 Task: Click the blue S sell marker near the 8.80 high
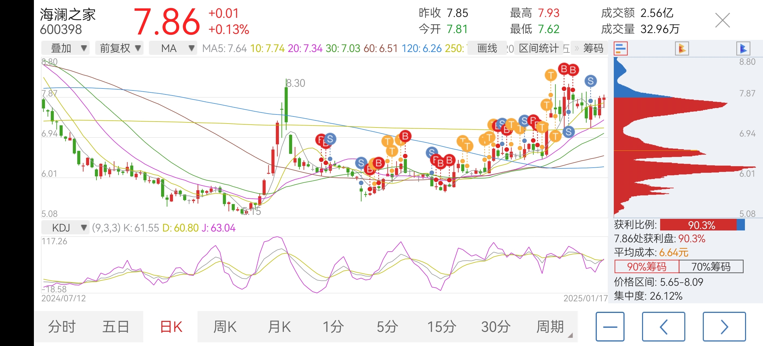coord(590,81)
